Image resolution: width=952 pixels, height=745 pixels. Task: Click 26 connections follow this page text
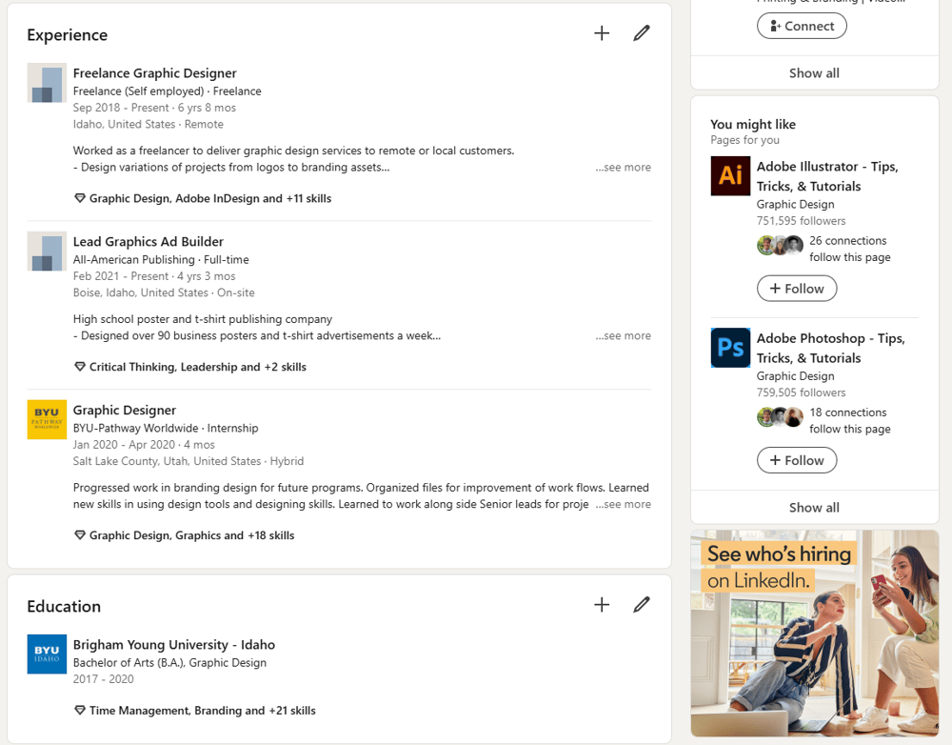pyautogui.click(x=849, y=250)
